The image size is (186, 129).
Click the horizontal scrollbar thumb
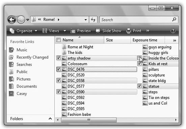click(x=89, y=120)
